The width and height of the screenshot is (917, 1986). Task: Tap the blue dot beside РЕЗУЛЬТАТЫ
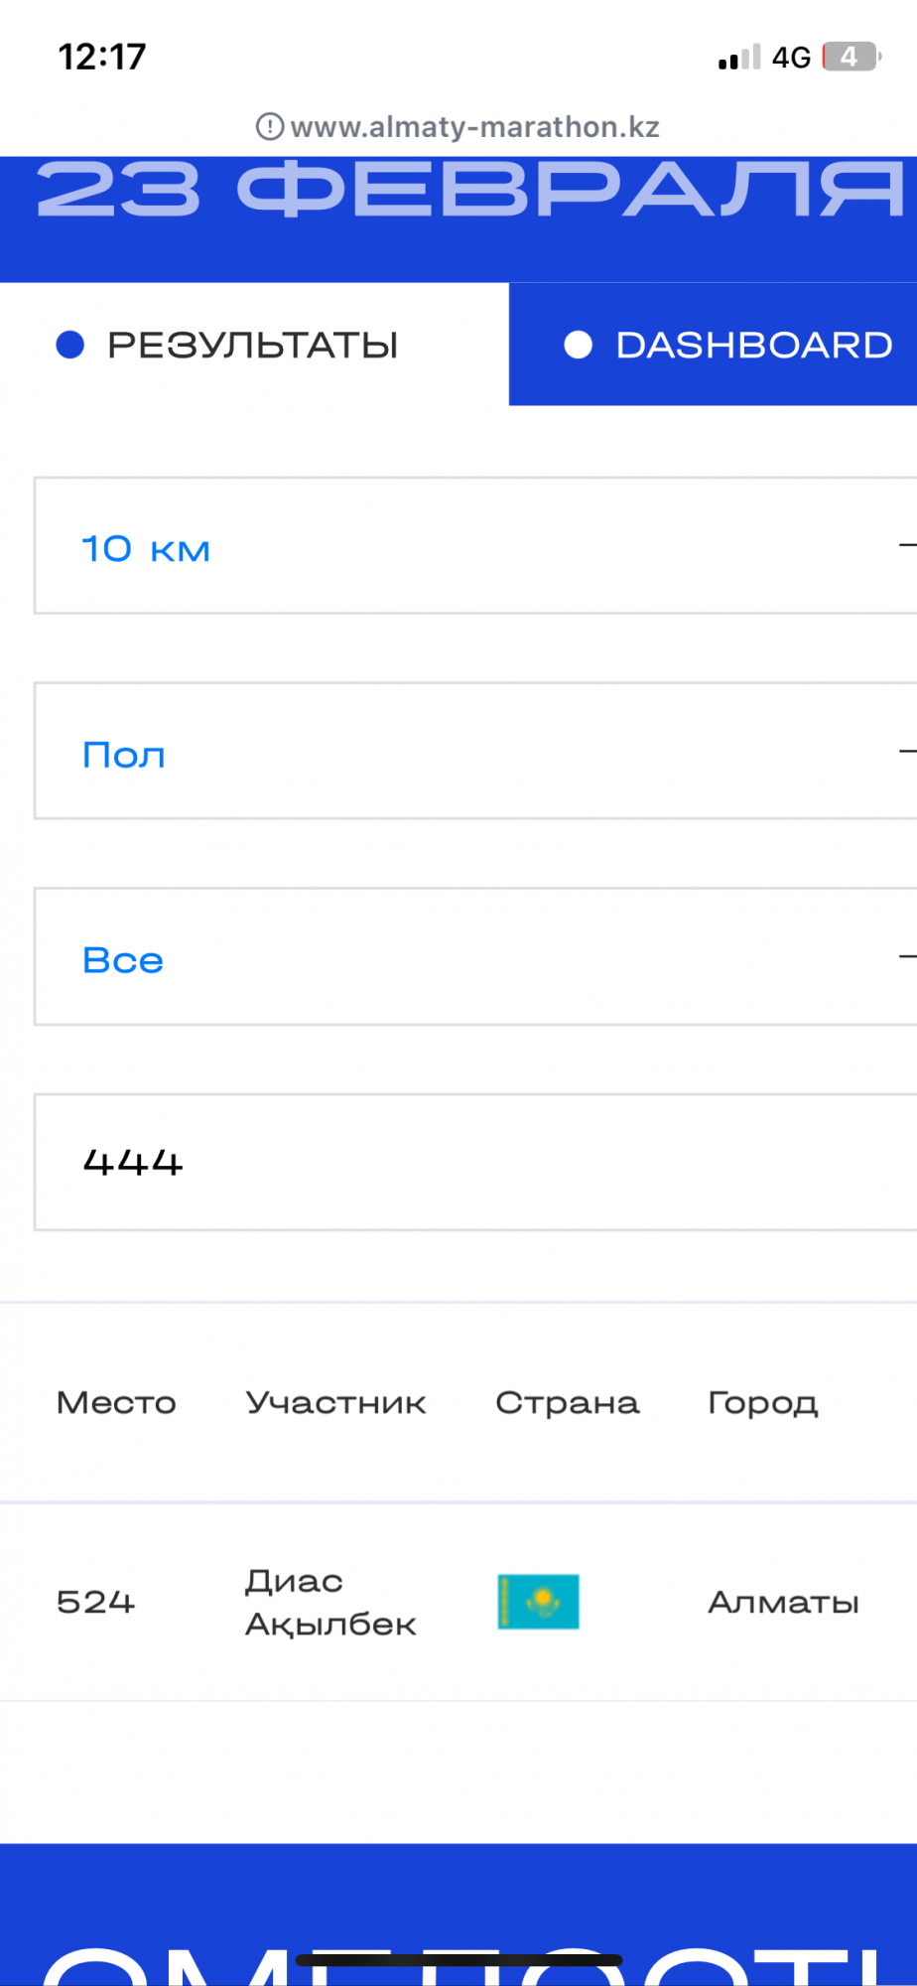click(x=70, y=345)
